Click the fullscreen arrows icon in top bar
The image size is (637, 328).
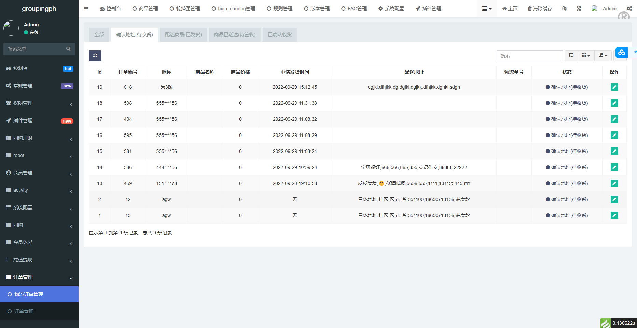pos(579,9)
